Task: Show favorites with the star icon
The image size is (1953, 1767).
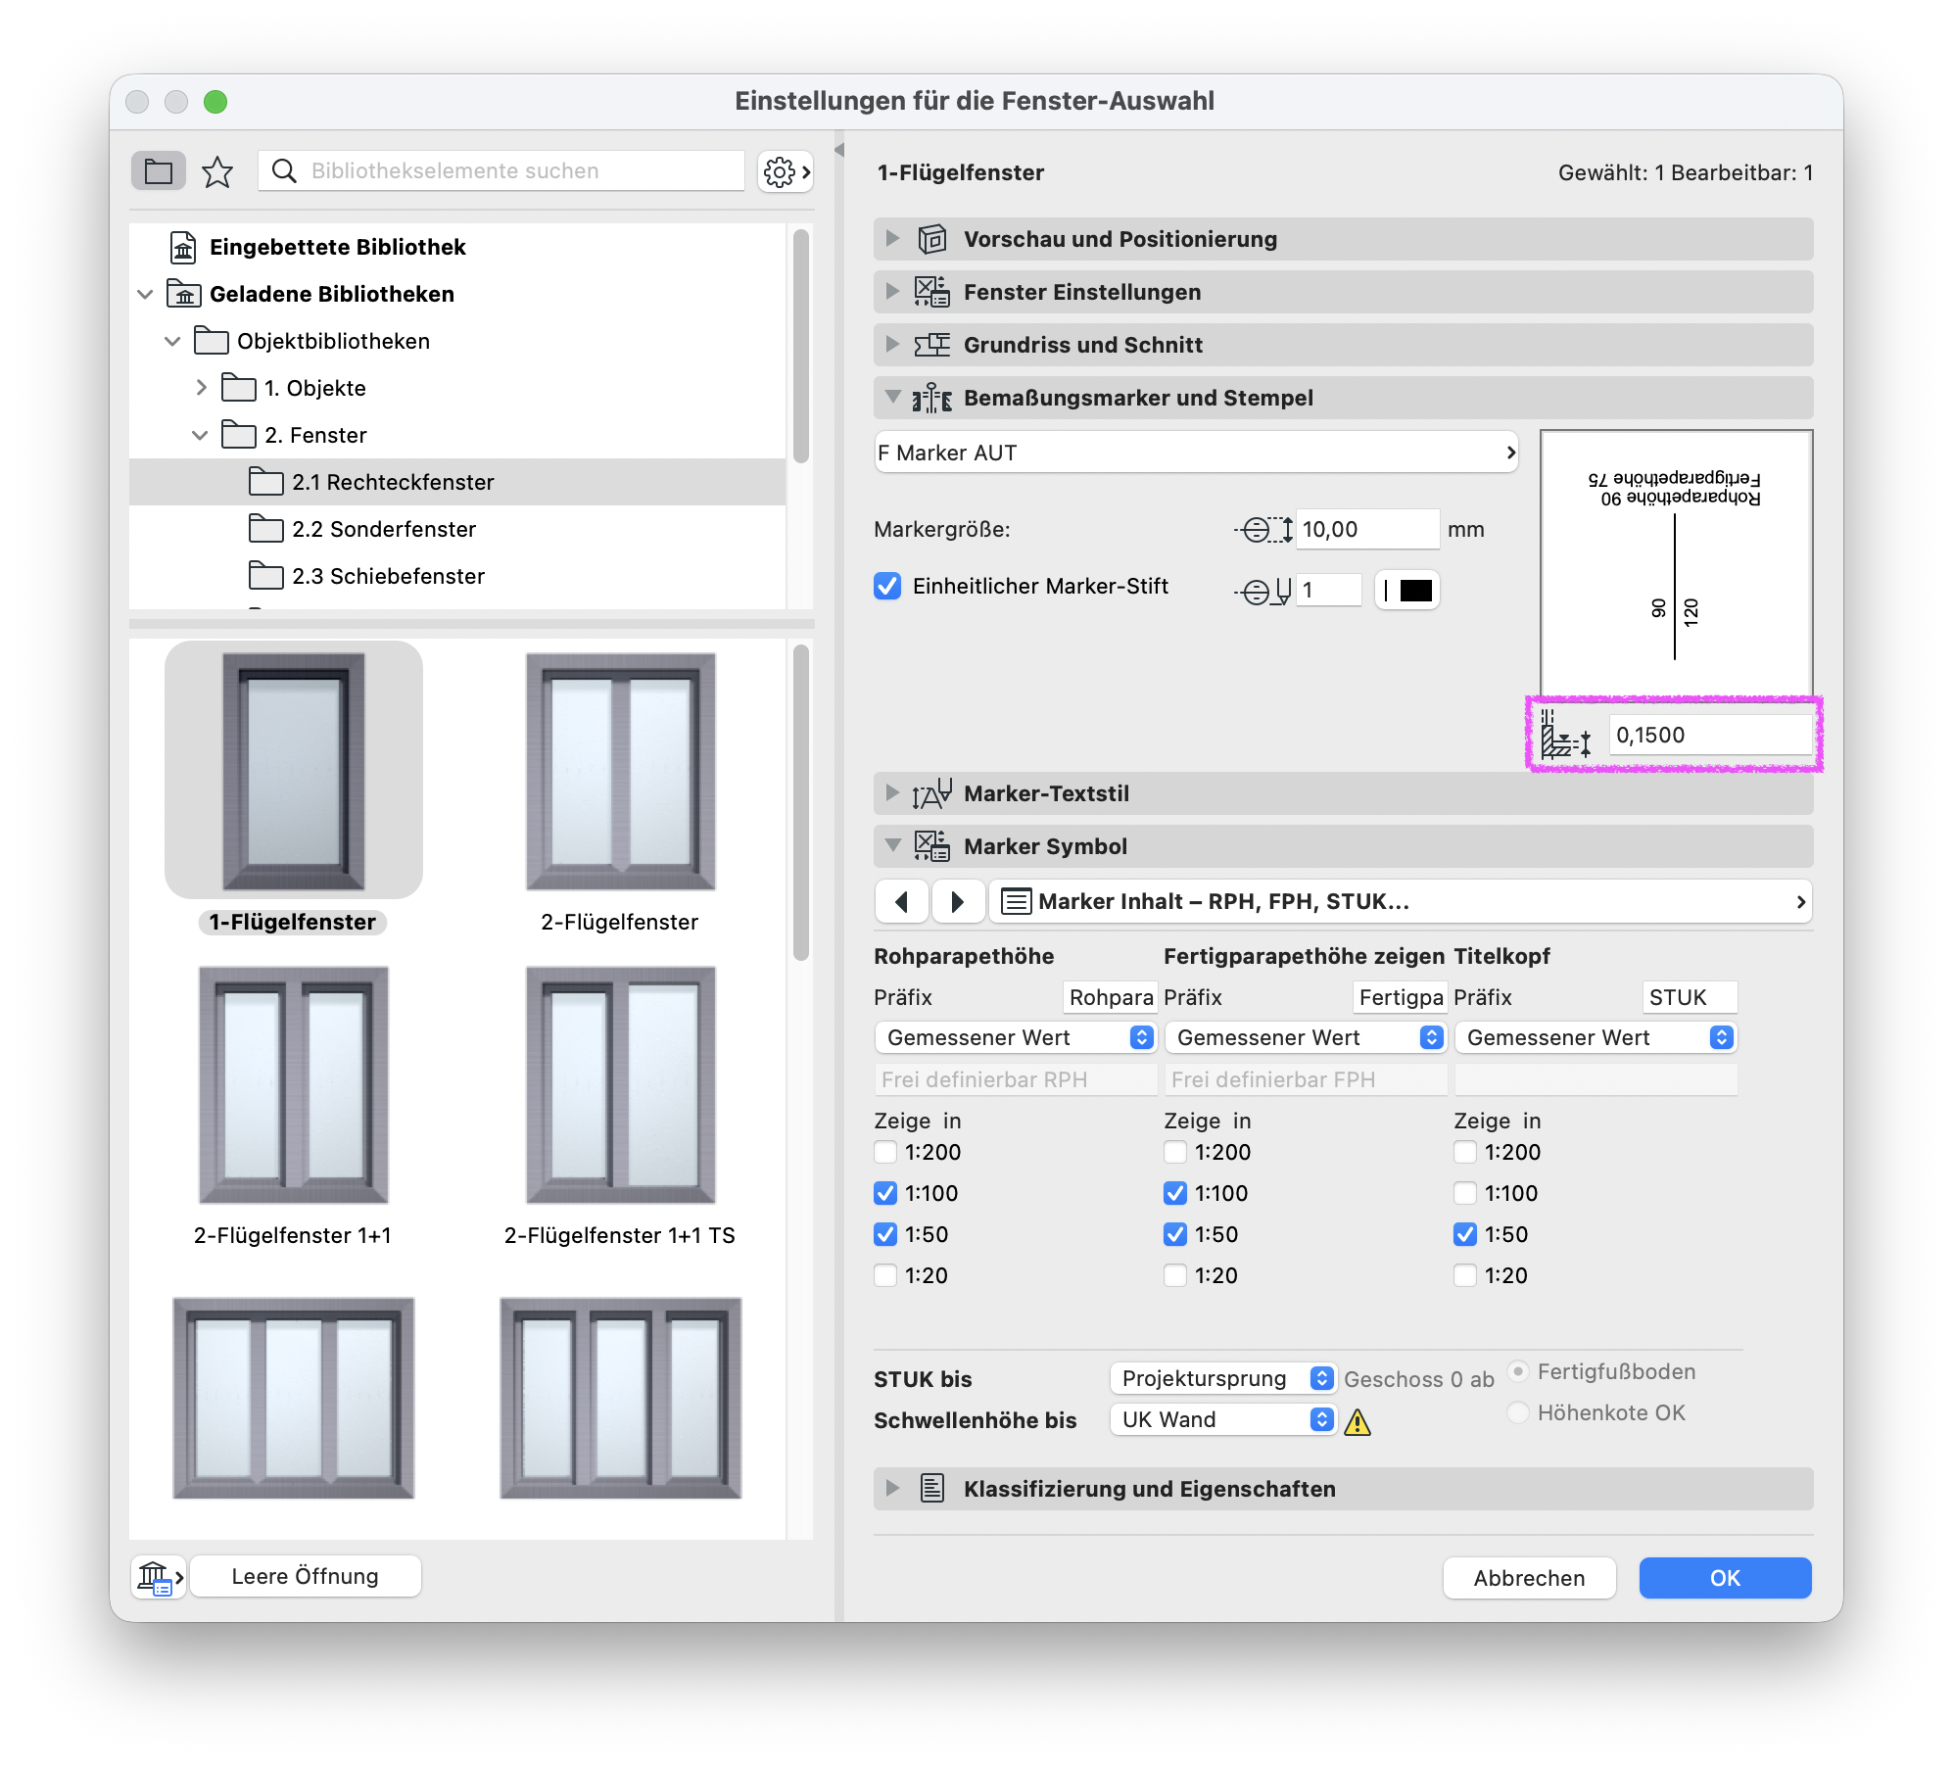Action: [x=217, y=171]
